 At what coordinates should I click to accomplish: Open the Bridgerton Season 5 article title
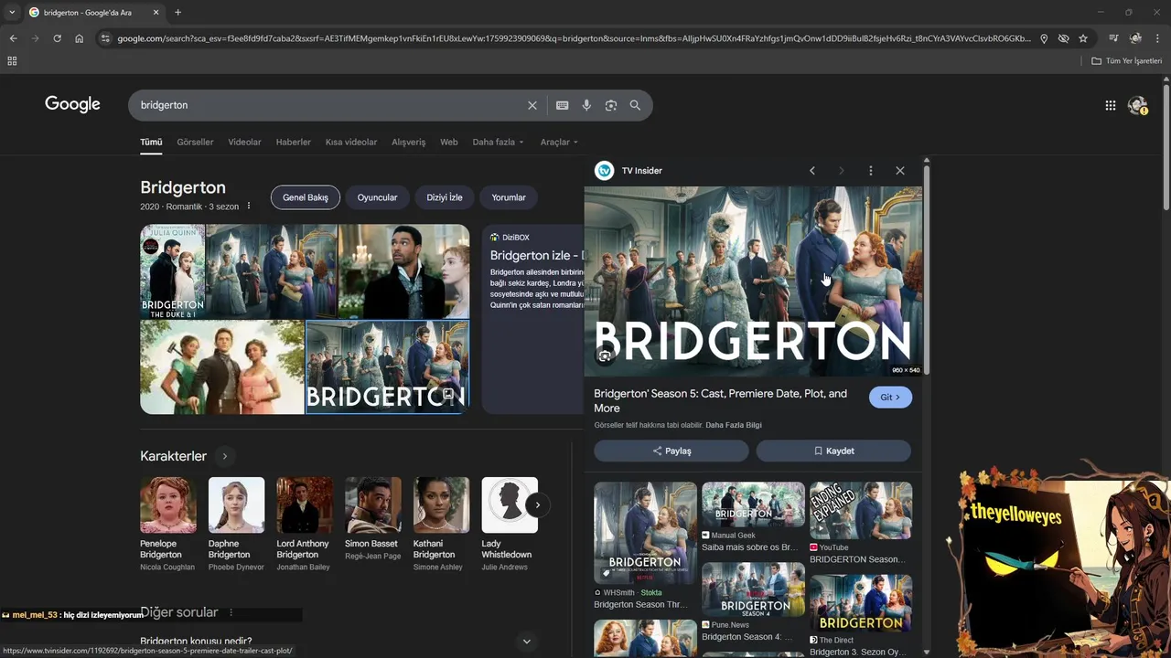pos(720,401)
